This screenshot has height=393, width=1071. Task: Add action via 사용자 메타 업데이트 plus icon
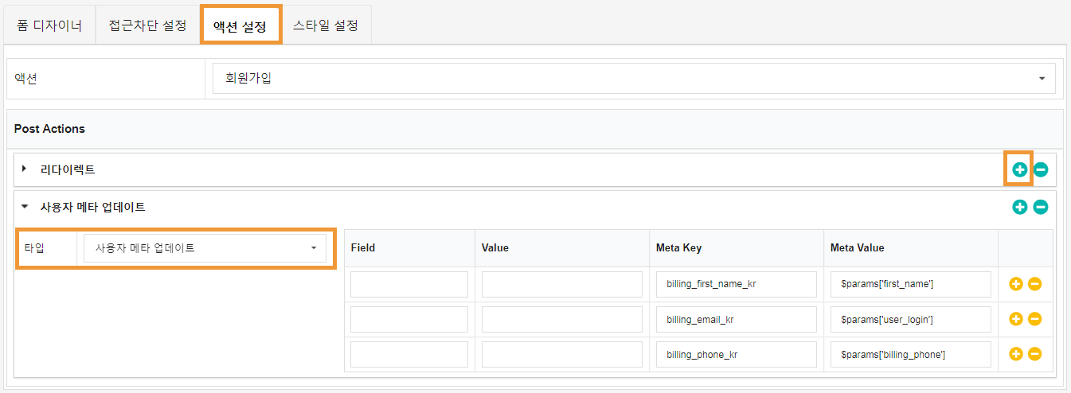[1019, 207]
